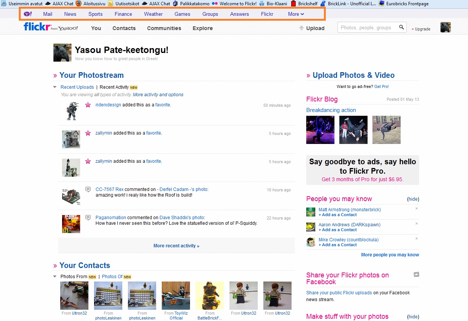
Task: Open More people you may know
Action: 390,255
